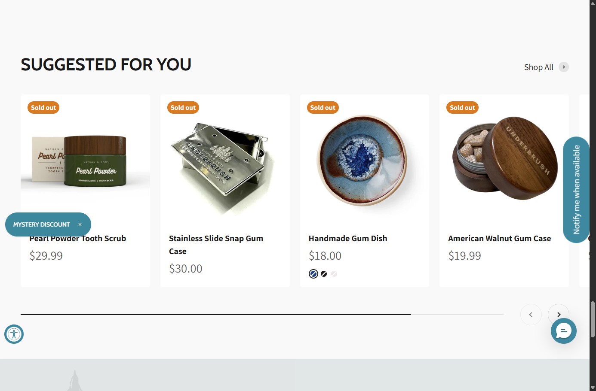Open Notify me when available tab

[x=576, y=189]
